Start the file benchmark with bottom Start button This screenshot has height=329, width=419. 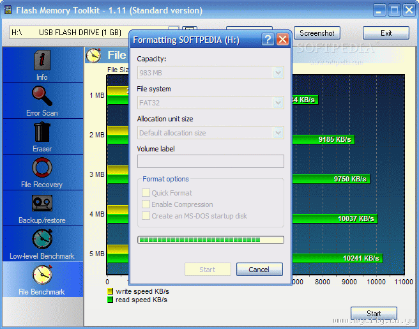pyautogui.click(x=374, y=313)
